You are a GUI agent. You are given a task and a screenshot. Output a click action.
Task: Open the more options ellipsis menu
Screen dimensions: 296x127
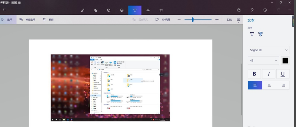point(289,10)
